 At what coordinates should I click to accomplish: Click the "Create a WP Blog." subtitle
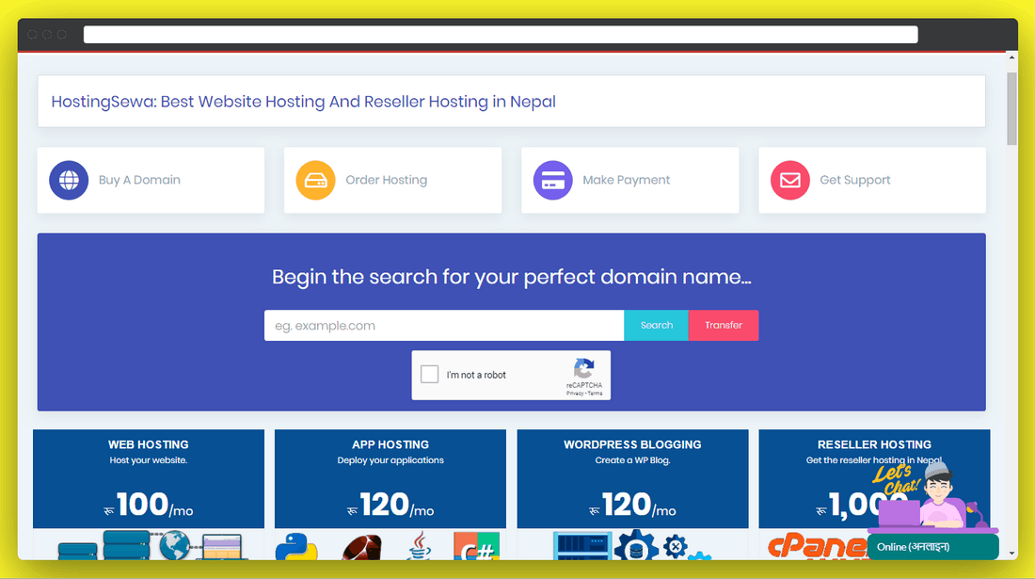tap(632, 460)
